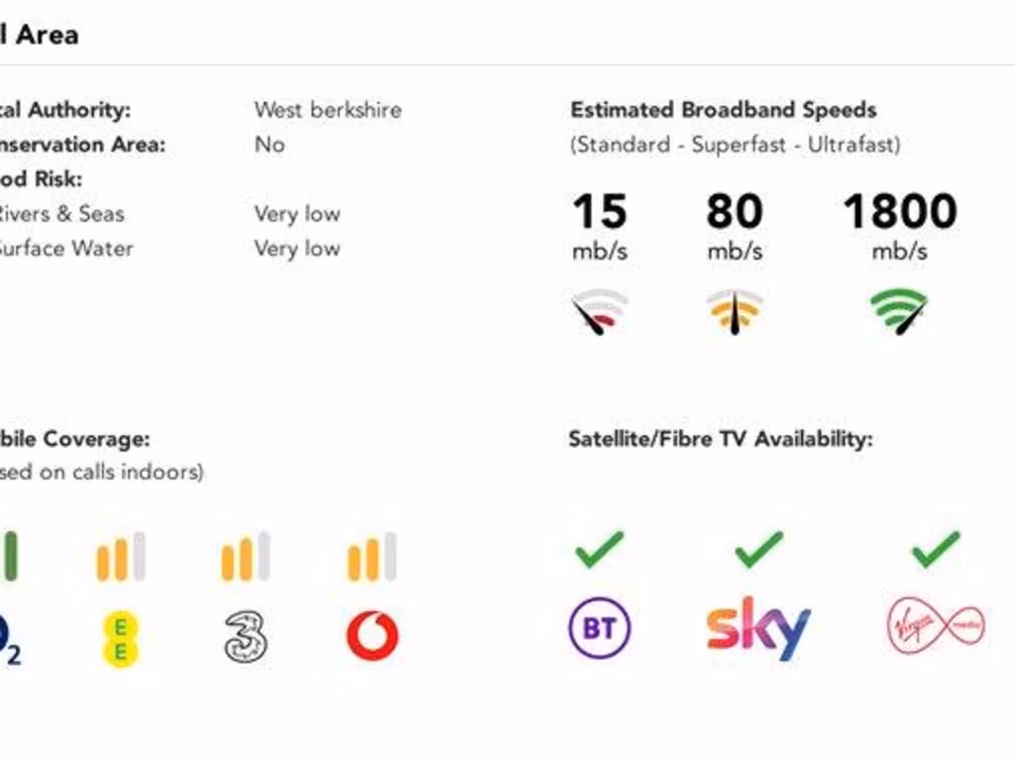Click the Estimated Broadband Speeds heading

(724, 110)
